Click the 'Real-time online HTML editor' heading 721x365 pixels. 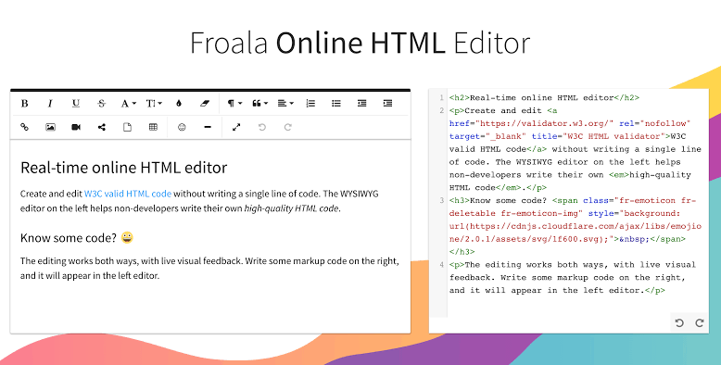tap(123, 168)
